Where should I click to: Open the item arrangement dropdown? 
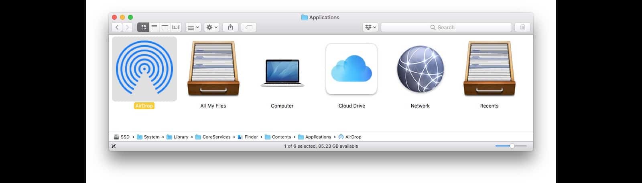point(193,27)
